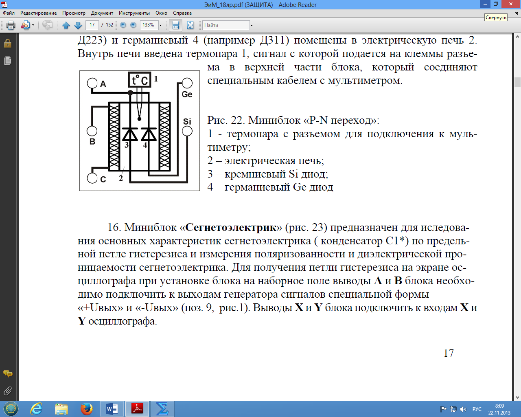
Task: Click the legend line '4 – германиевый Ge диод'
Action: (x=270, y=187)
